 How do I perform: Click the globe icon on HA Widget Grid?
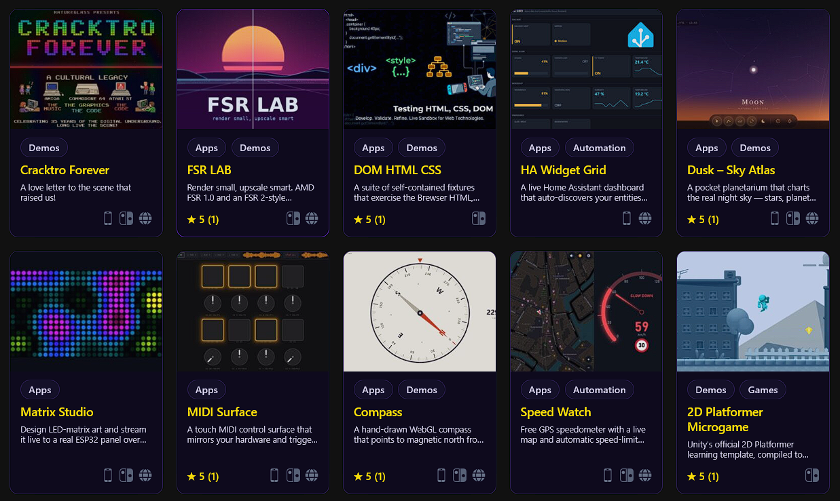coord(645,218)
